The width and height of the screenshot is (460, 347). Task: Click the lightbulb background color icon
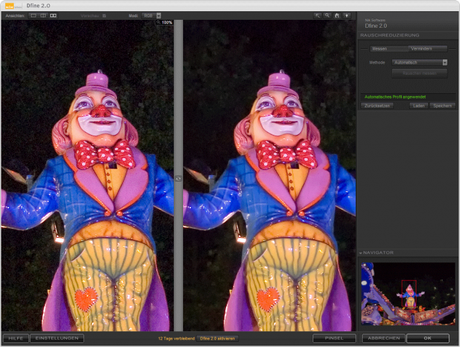(346, 15)
